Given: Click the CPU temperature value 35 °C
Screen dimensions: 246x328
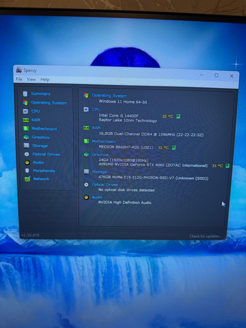Looking at the screenshot, I should (168, 117).
